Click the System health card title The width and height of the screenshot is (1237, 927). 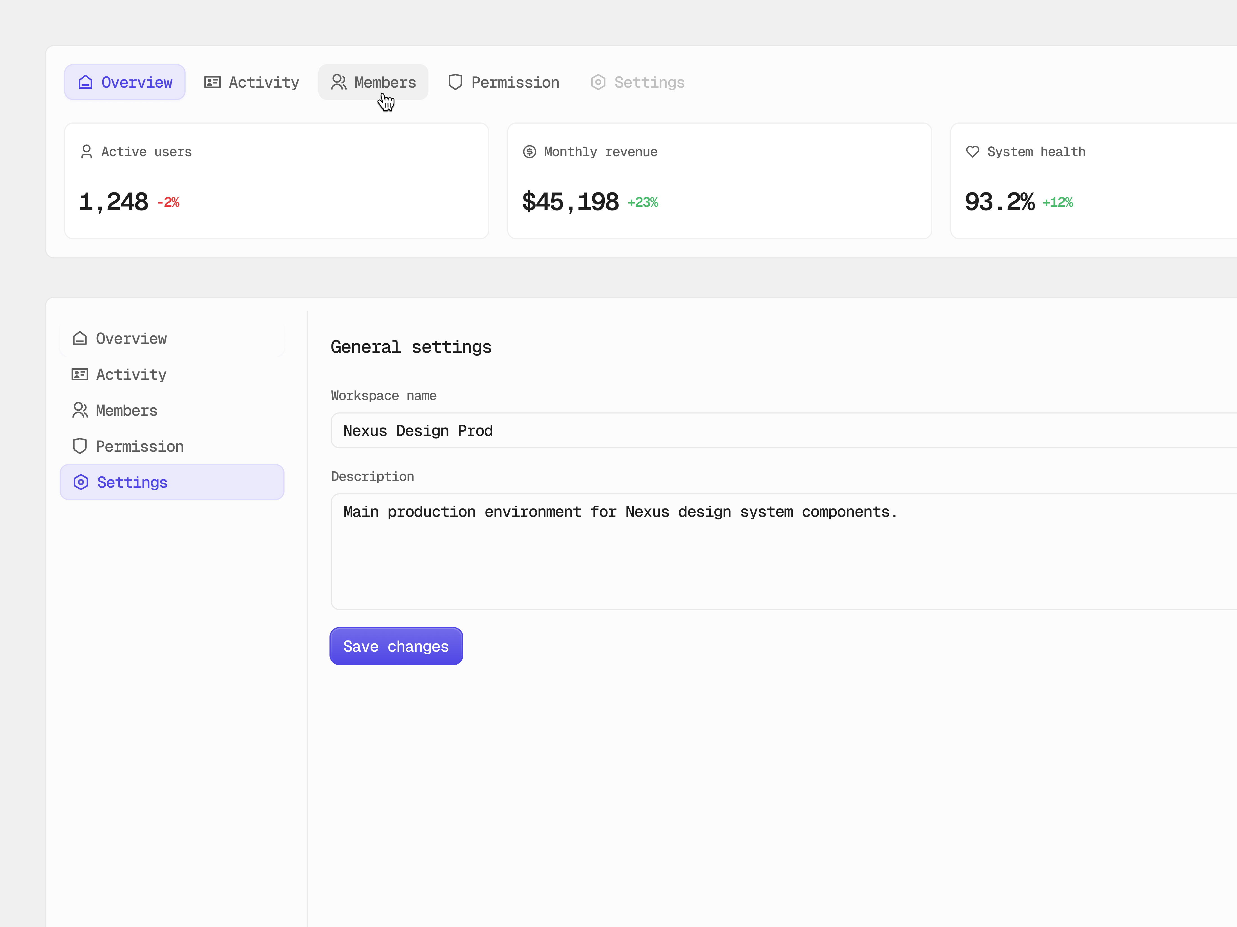coord(1036,152)
